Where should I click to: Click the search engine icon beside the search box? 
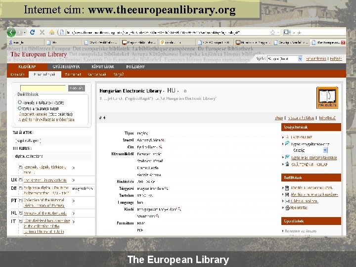pyautogui.click(x=286, y=32)
